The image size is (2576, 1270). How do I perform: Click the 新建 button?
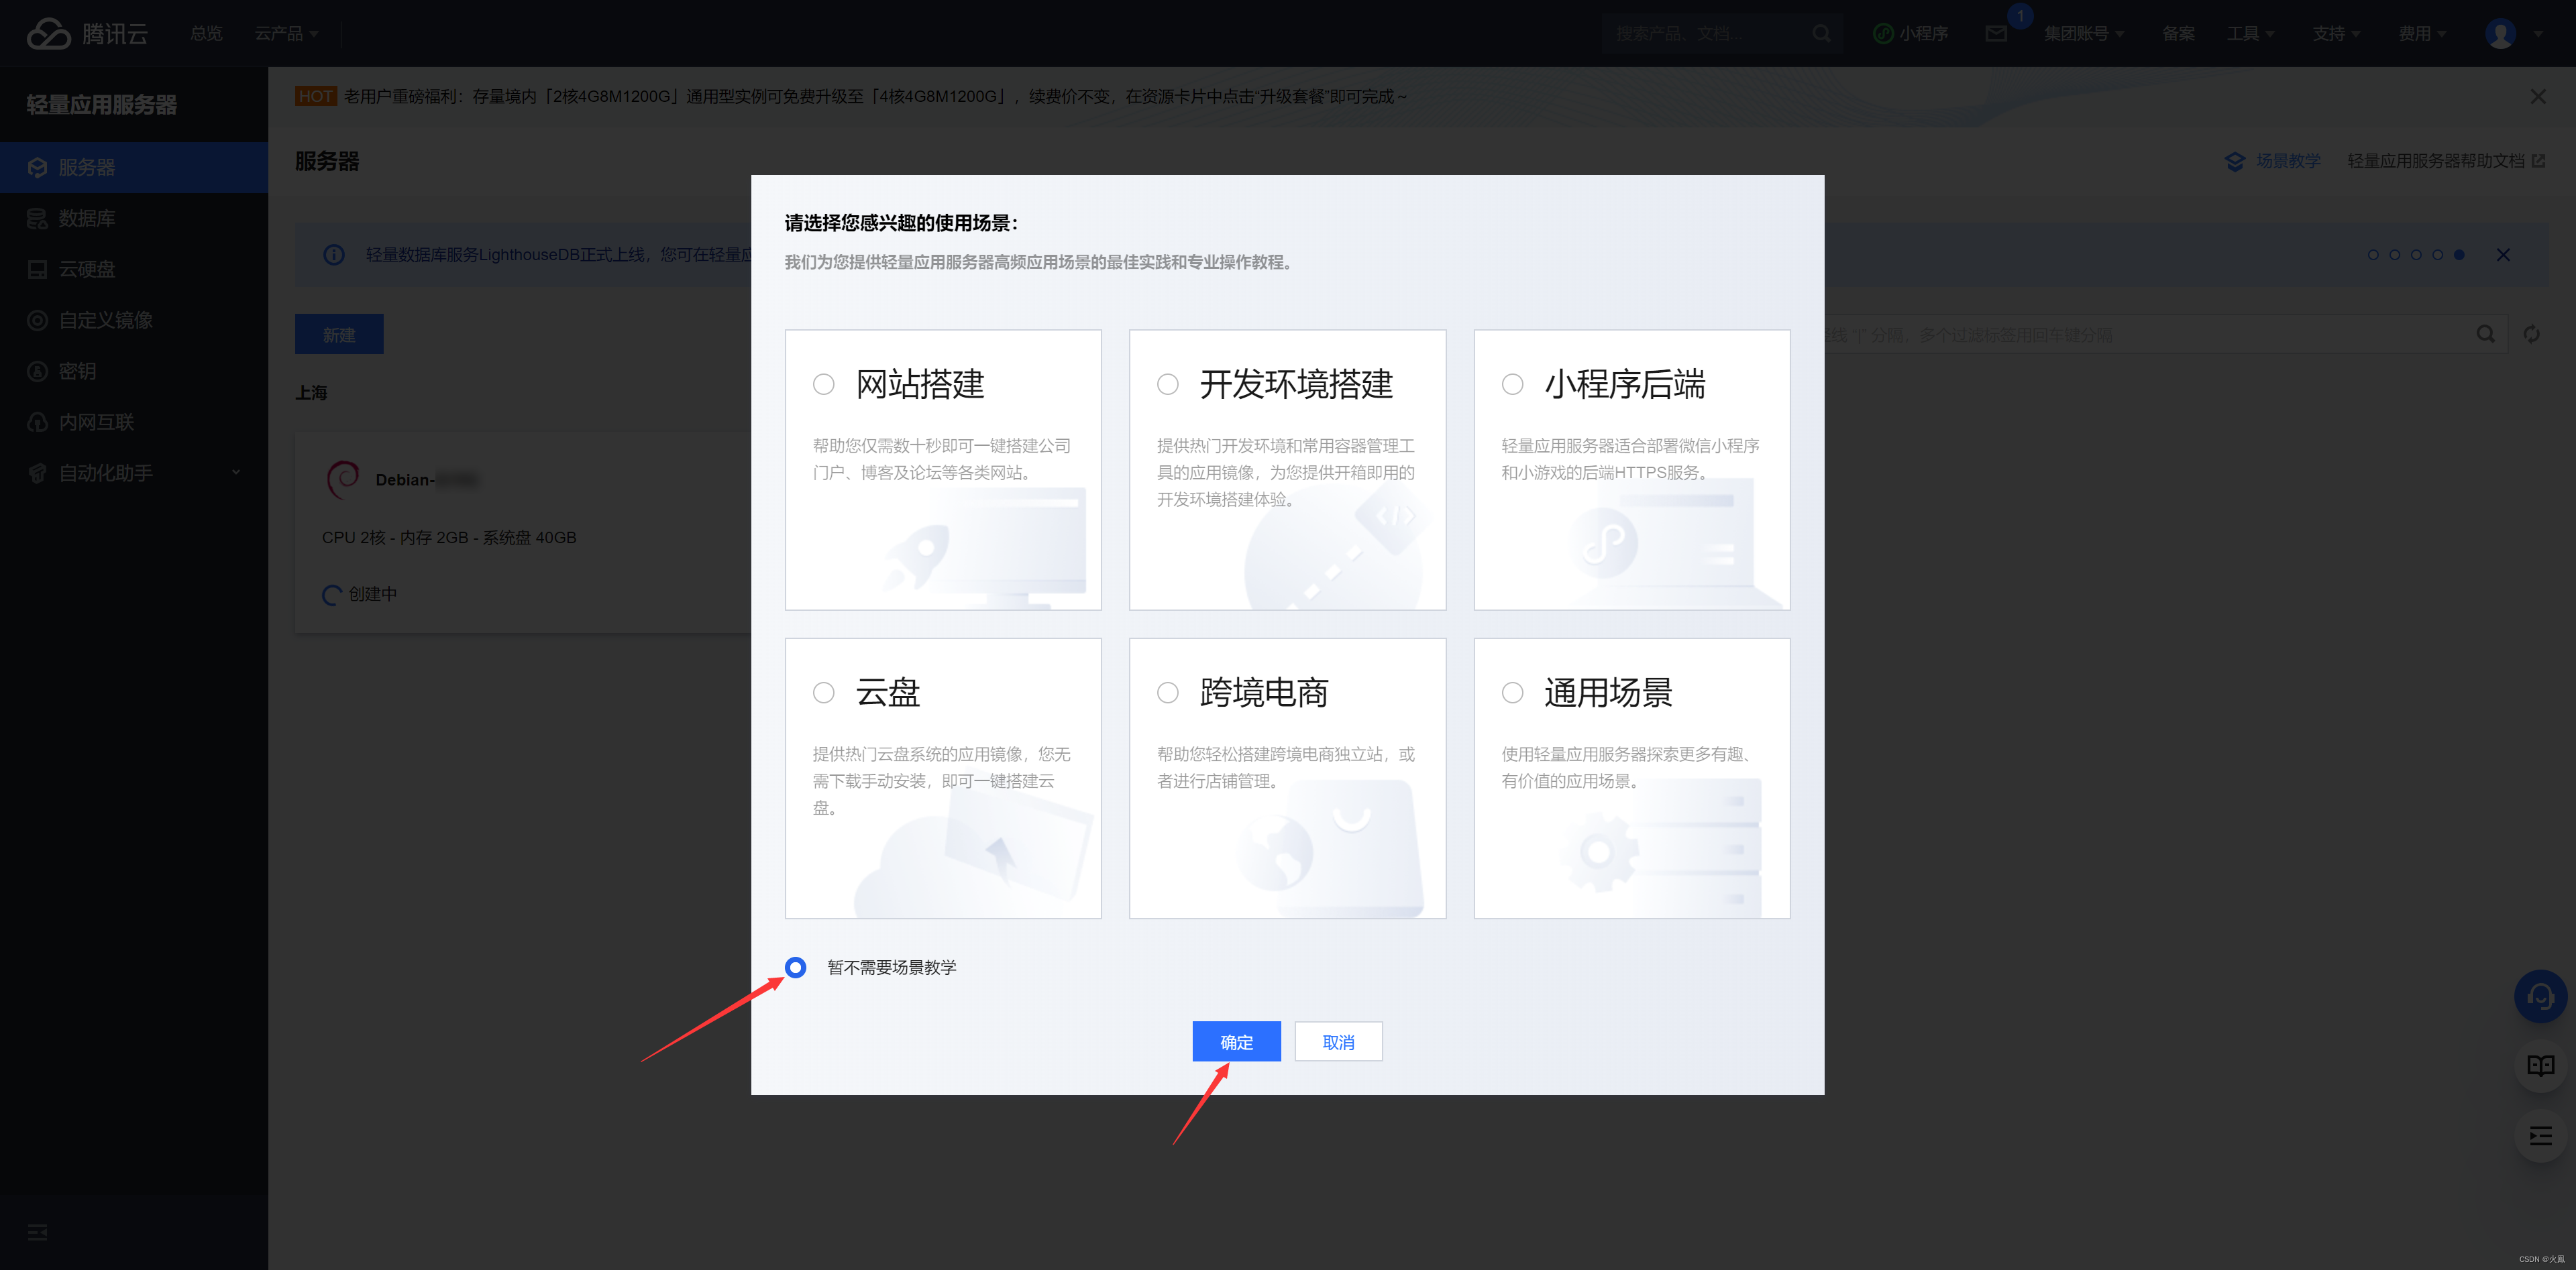coord(339,335)
